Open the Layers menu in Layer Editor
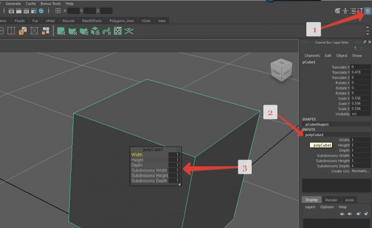 [x=310, y=207]
